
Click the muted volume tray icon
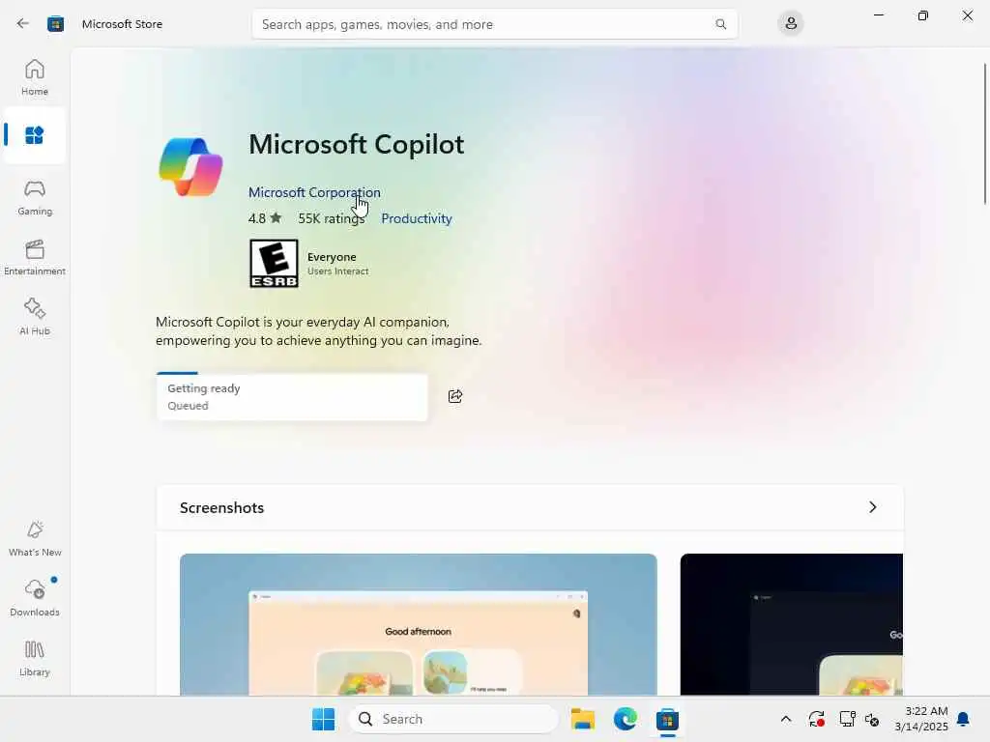[872, 719]
